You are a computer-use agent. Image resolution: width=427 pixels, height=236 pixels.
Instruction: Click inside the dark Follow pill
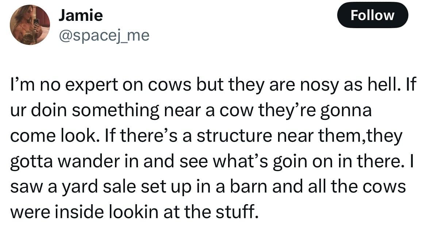click(373, 15)
